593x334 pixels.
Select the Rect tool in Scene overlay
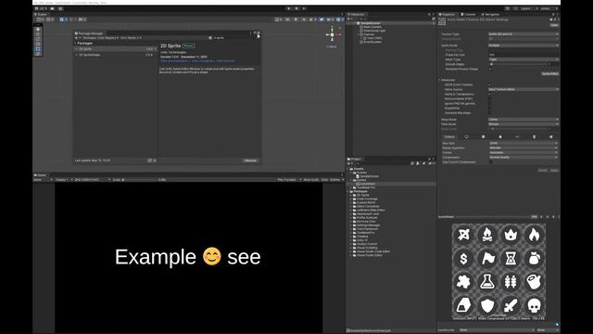(38, 49)
